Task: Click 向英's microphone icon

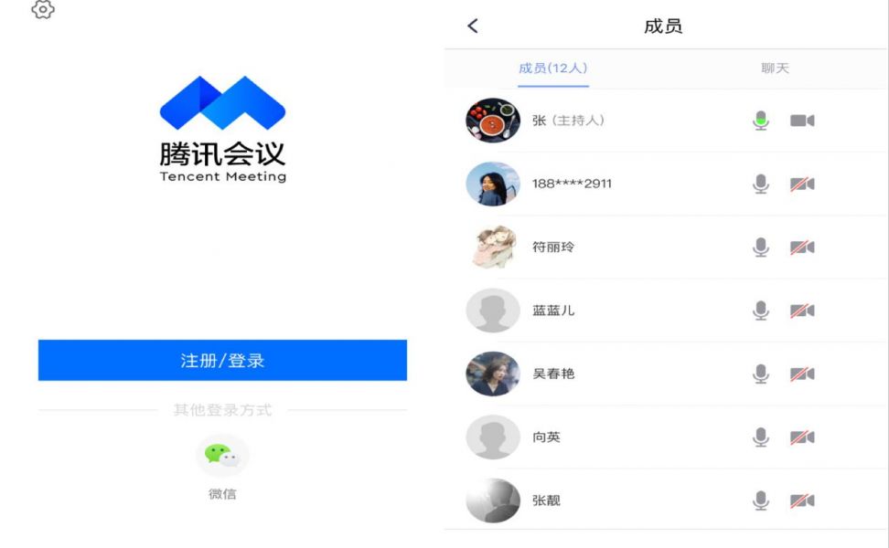Action: pyautogui.click(x=761, y=437)
